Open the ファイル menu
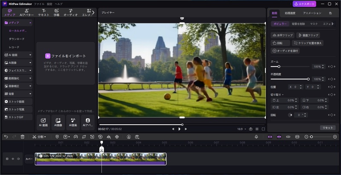The height and width of the screenshot is (175, 341). [x=39, y=4]
